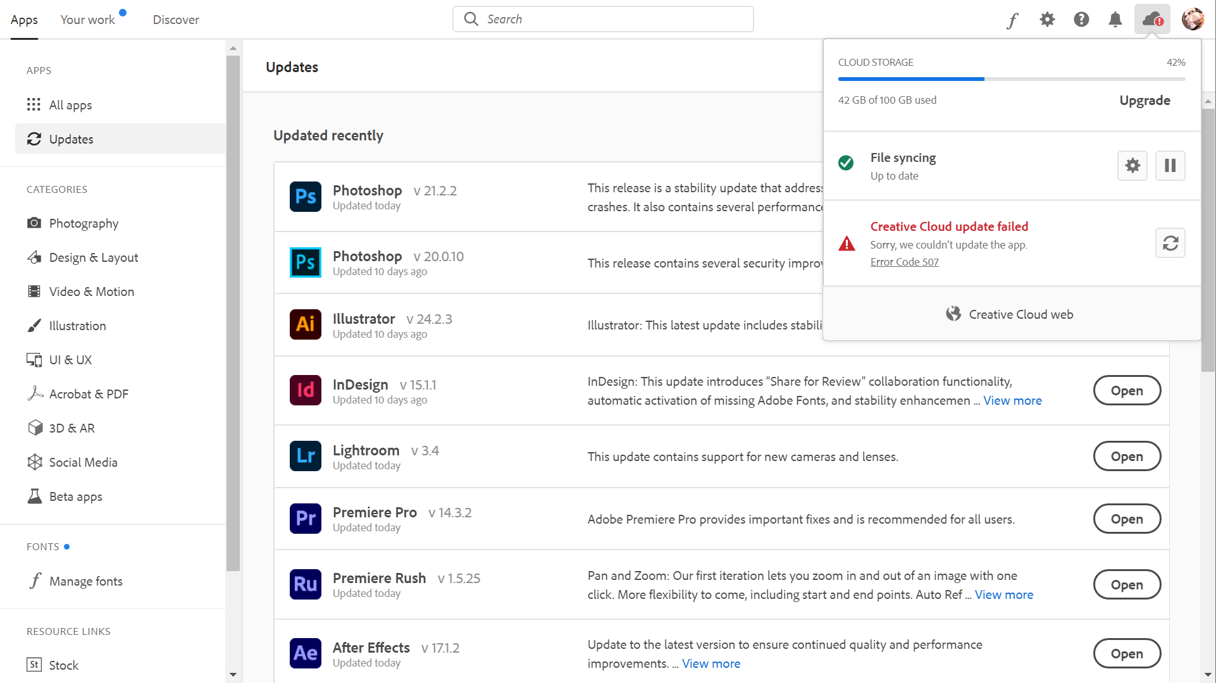
Task: Click inside the Search field
Action: [601, 19]
